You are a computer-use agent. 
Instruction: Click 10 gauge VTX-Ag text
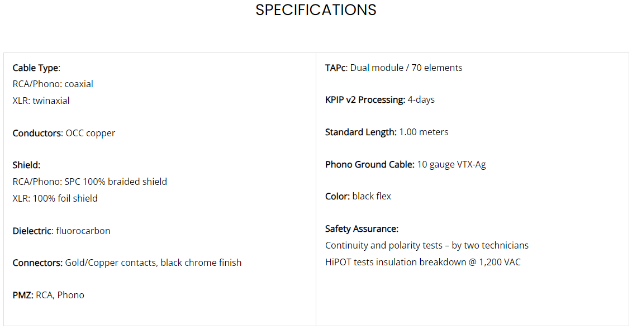(452, 164)
